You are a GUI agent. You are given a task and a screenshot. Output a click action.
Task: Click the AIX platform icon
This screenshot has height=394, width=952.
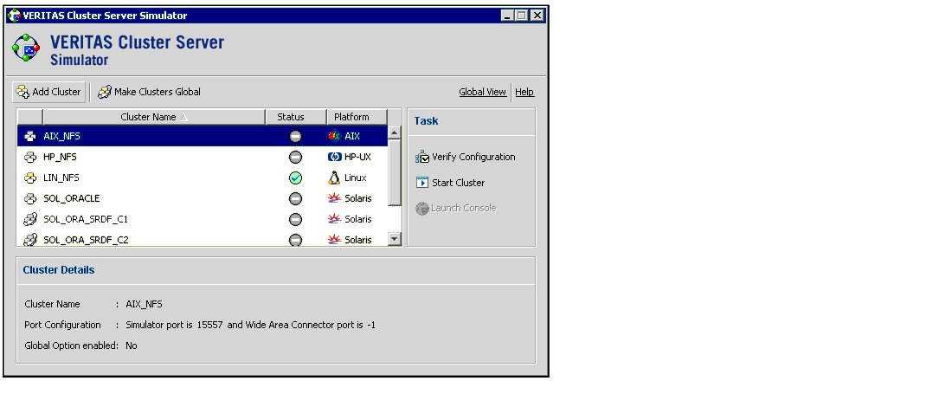click(x=335, y=136)
